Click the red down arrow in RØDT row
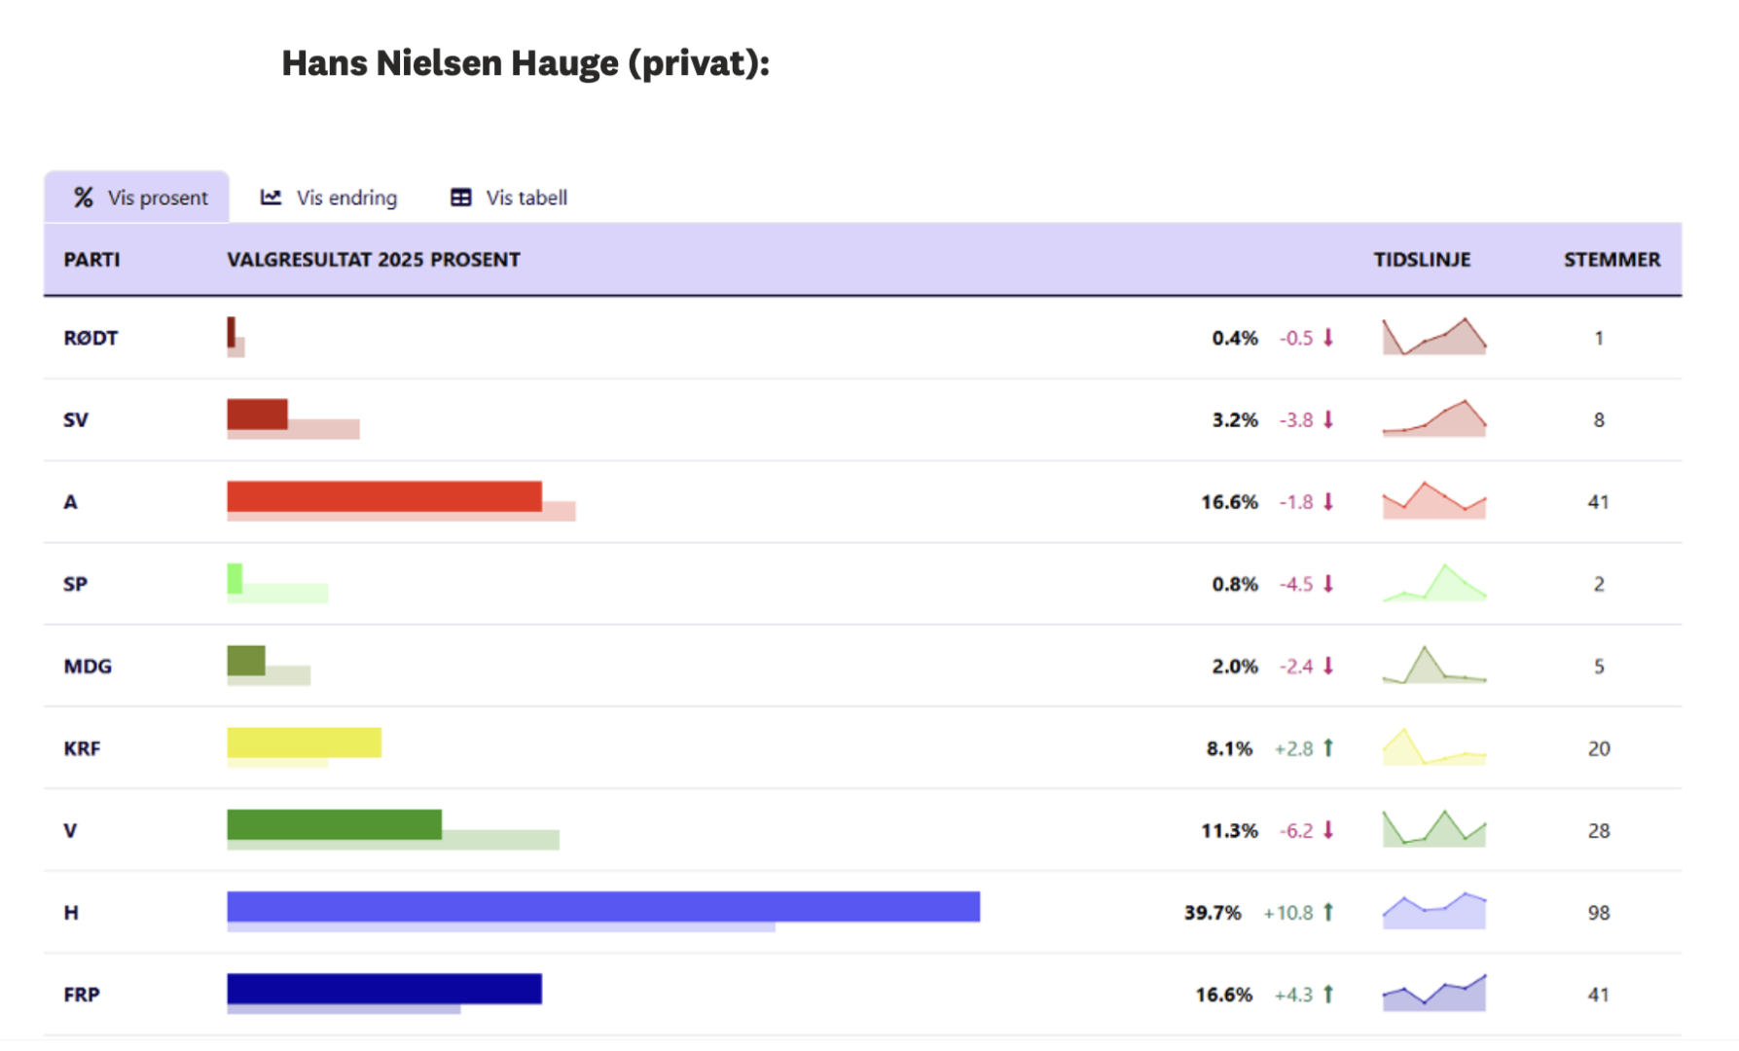1739x1051 pixels. pos(1328,338)
